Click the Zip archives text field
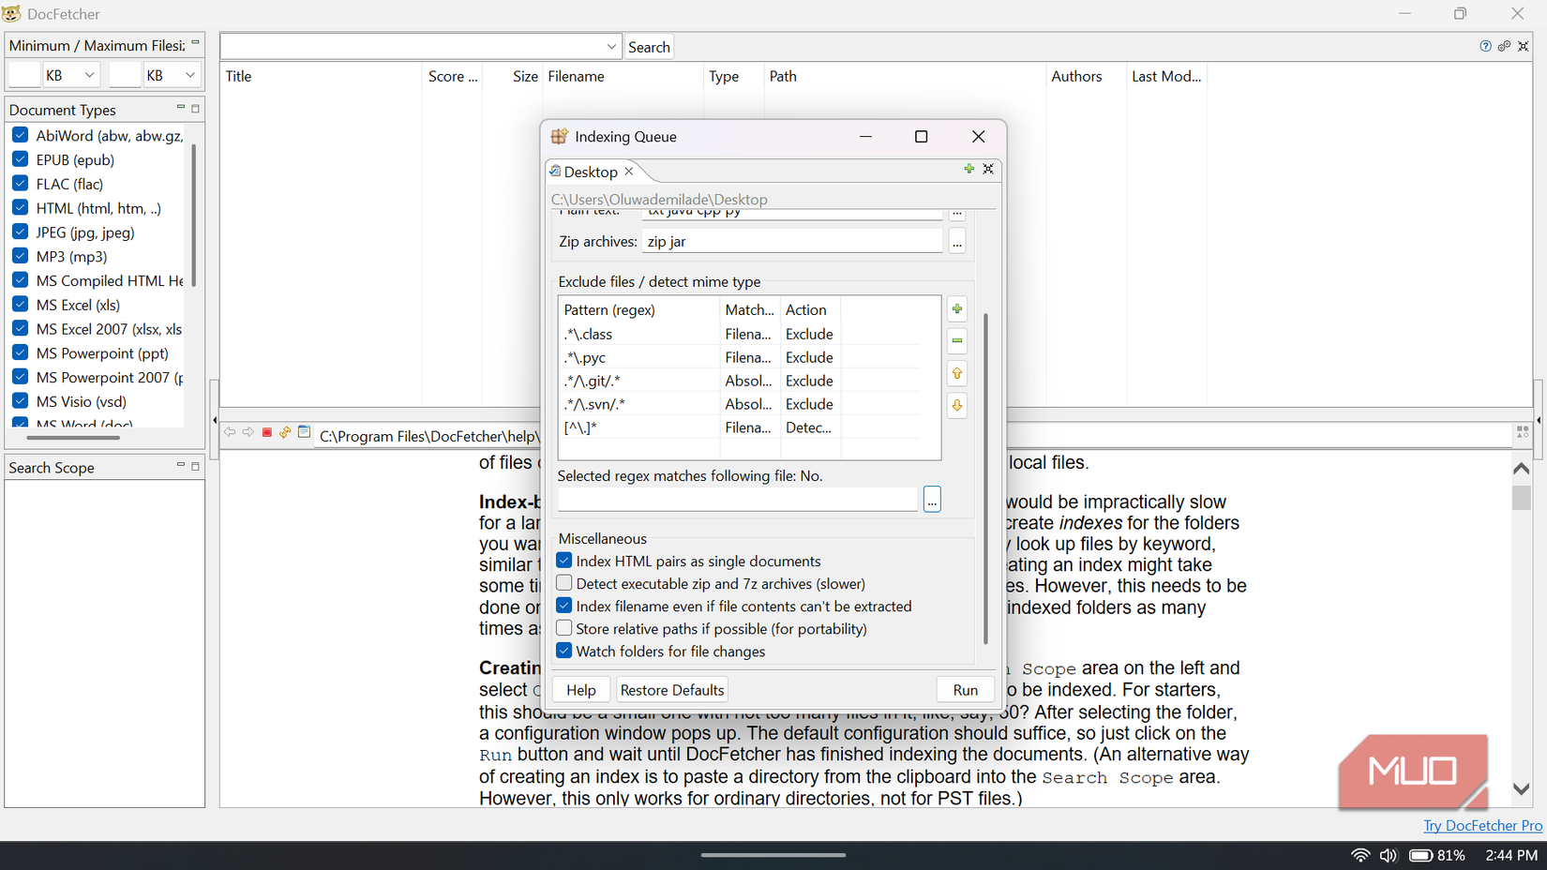The width and height of the screenshot is (1547, 870). pos(792,242)
